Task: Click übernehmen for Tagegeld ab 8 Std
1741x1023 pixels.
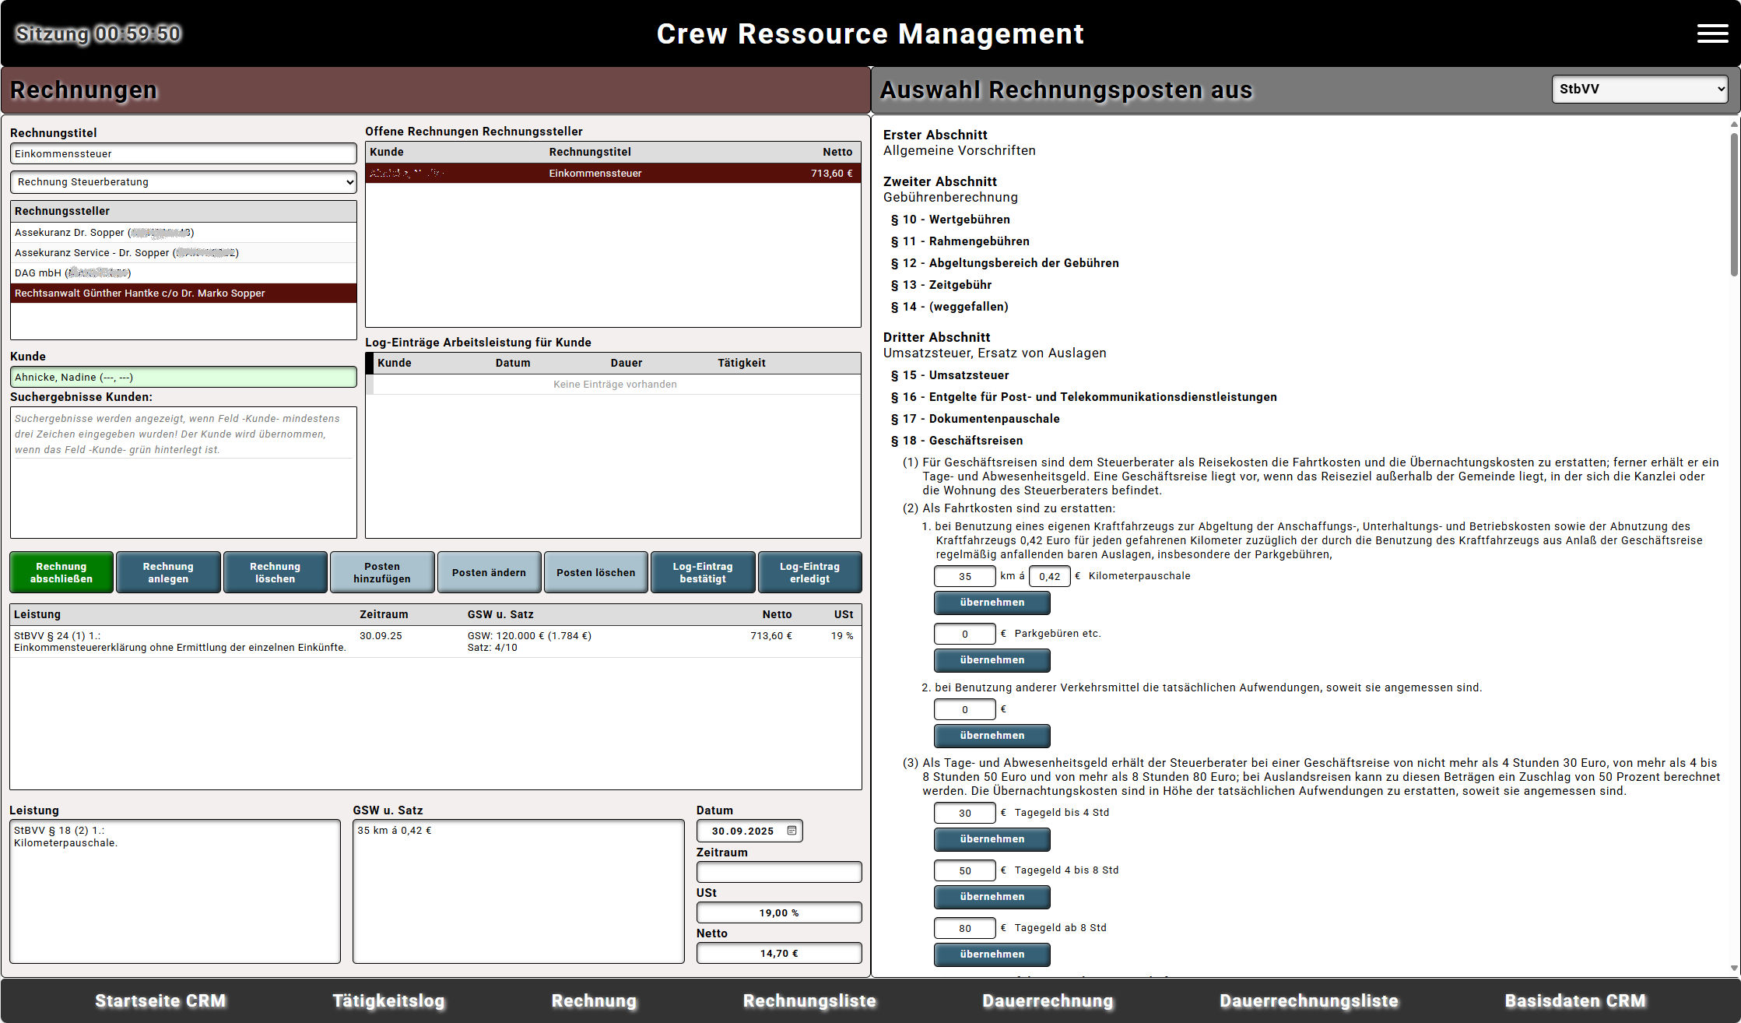Action: click(x=992, y=954)
